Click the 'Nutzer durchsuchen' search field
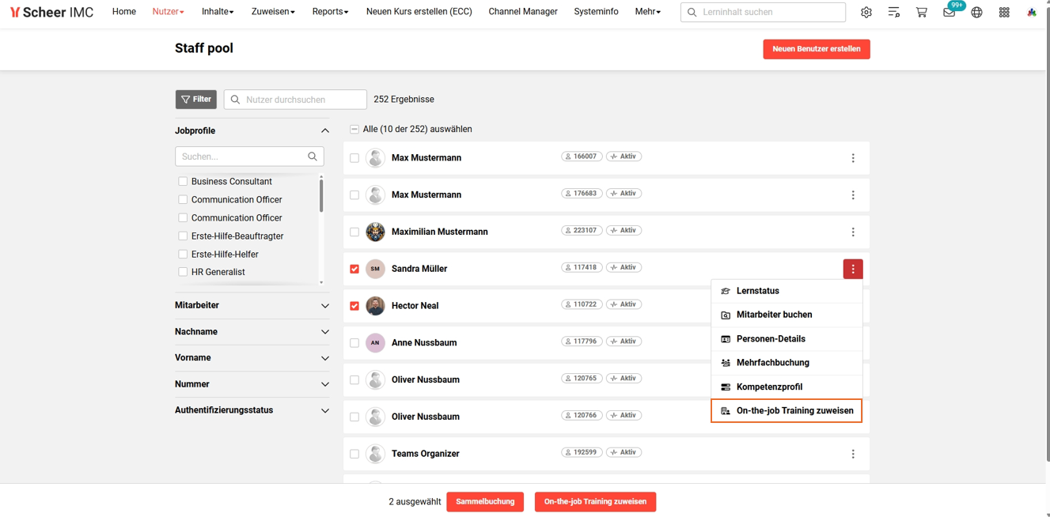The height and width of the screenshot is (517, 1050). (x=295, y=100)
